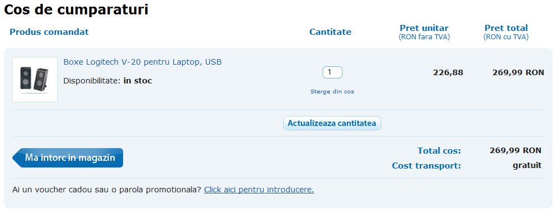Click the Cos de cumparaturi page heading
The height and width of the screenshot is (215, 557).
[76, 9]
